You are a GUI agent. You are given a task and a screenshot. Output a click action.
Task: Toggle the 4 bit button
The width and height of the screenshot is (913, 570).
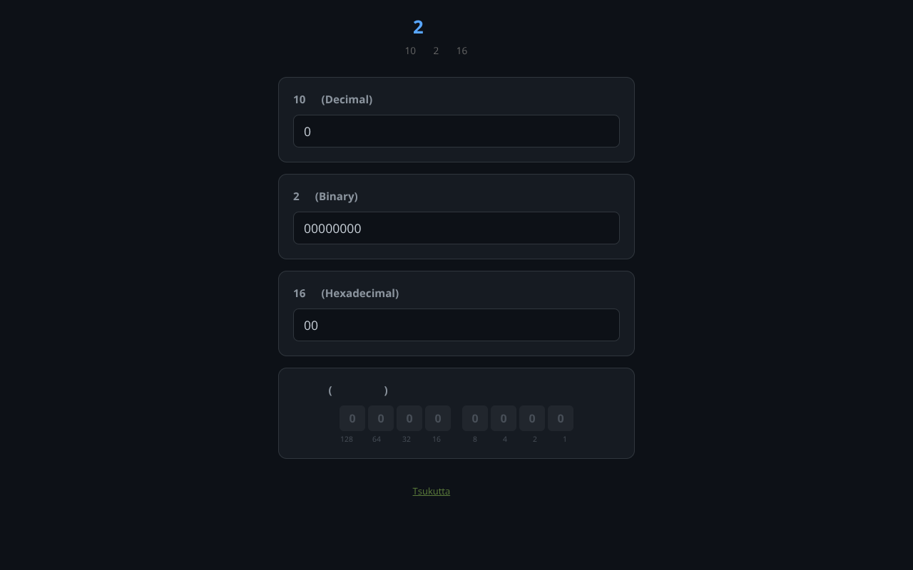[504, 418]
